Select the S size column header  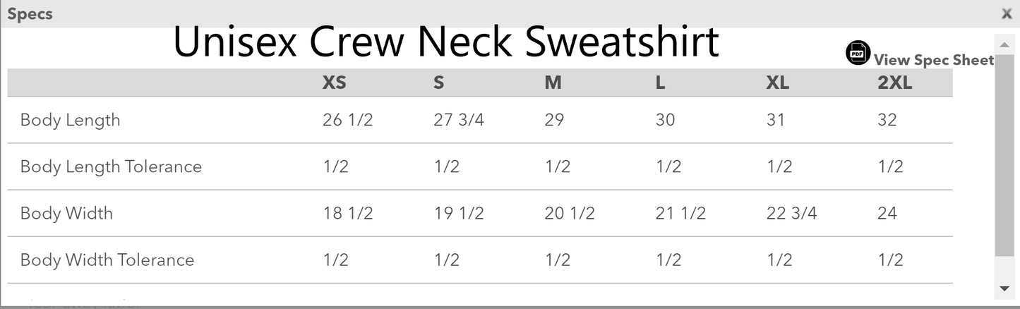(x=439, y=83)
